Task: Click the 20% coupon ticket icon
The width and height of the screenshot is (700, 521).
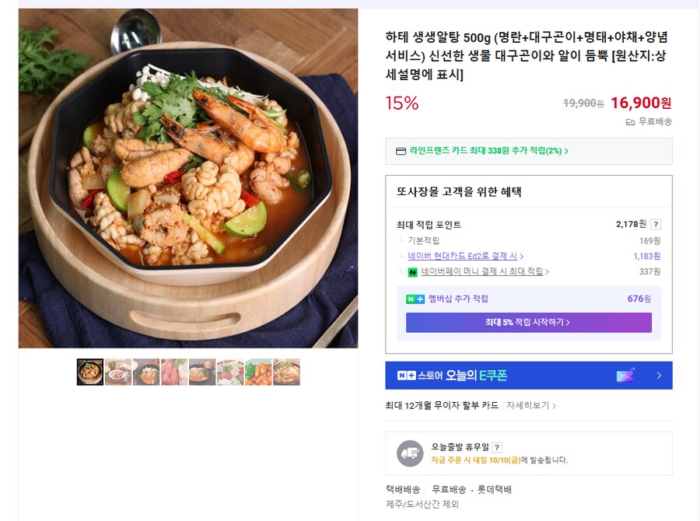Action: coord(625,375)
